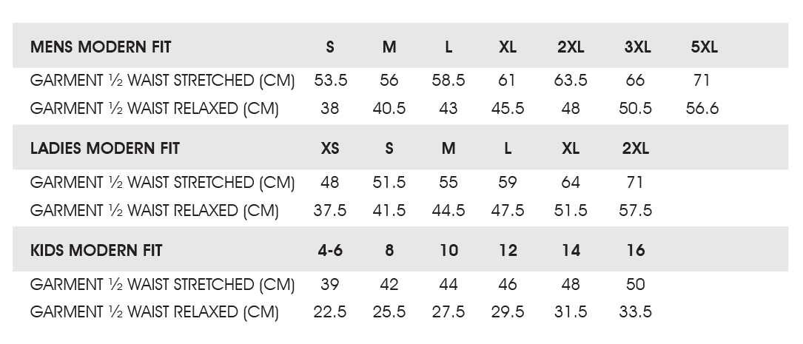Select mens waist relaxed value 56.6
Screen dimensions: 803x344
(x=702, y=109)
